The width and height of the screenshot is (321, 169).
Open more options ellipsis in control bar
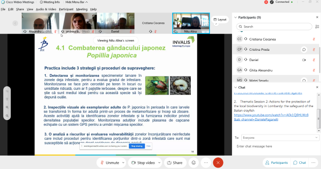point(206,162)
